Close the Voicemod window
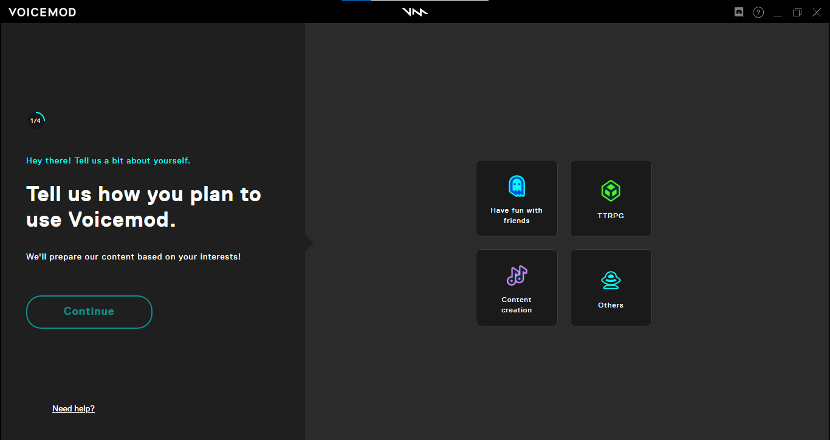Screen dimensions: 830x440 tap(817, 12)
